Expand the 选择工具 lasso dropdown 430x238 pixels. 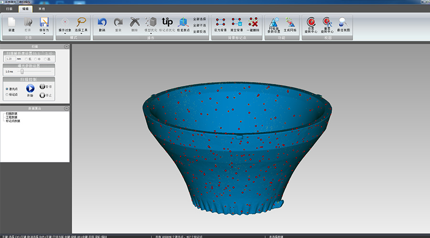tap(81, 34)
